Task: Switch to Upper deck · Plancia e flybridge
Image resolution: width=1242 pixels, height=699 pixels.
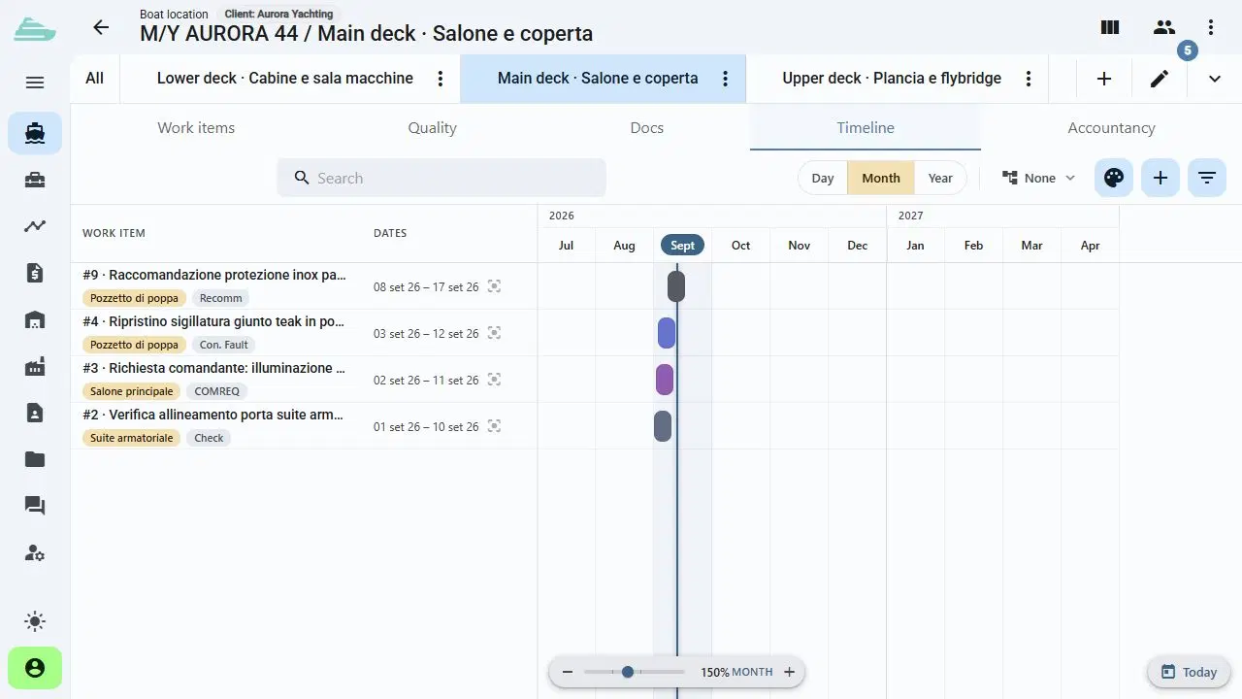Action: (892, 79)
